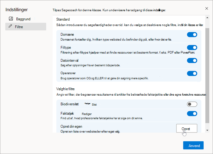The height and width of the screenshot is (154, 213).
Task: Turn off the Filtype filter toggle
Action: pyautogui.click(x=192, y=48)
